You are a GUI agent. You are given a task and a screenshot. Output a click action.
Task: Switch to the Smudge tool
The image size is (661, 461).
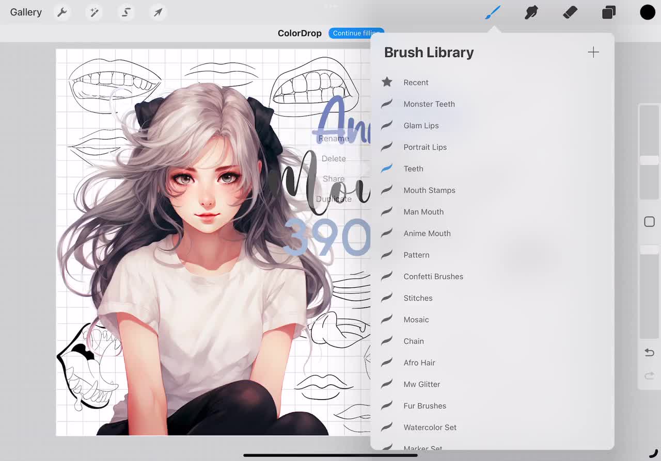pos(531,12)
